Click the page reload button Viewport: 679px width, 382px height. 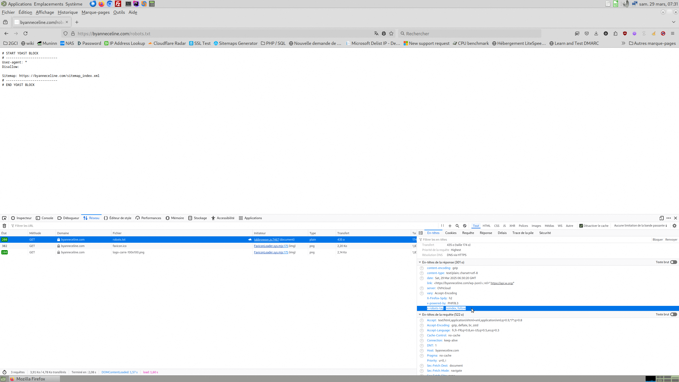25,33
